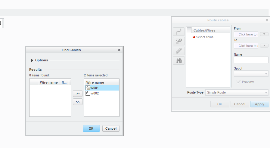Toggle the Preview checkbox
Viewport: 270px width, 148px height.
(x=238, y=82)
